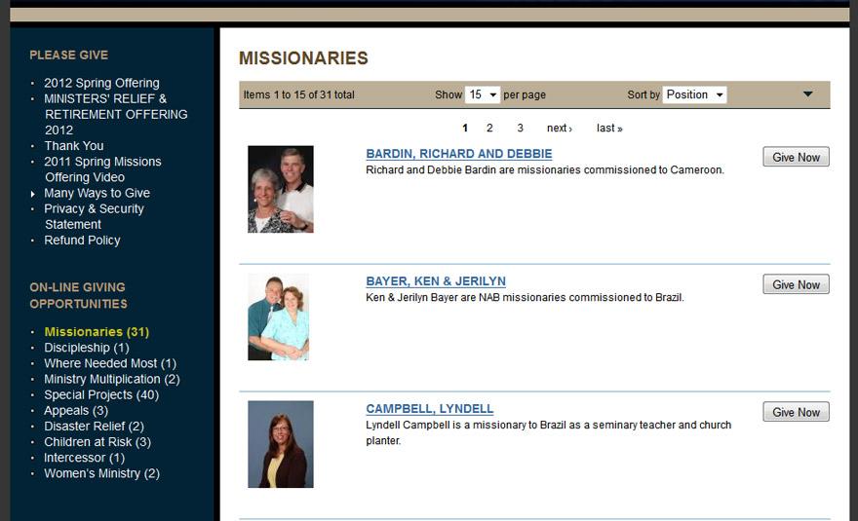The width and height of the screenshot is (858, 521).
Task: Select Women's Ministry (2) category
Action: tap(101, 473)
